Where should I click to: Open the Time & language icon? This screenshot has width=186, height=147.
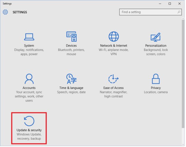pos(71,79)
